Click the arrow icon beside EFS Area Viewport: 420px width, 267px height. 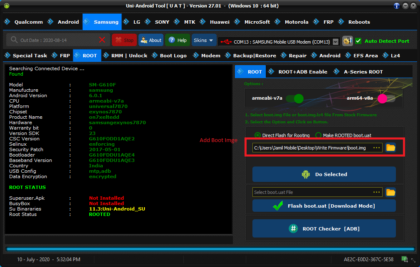[348, 55]
